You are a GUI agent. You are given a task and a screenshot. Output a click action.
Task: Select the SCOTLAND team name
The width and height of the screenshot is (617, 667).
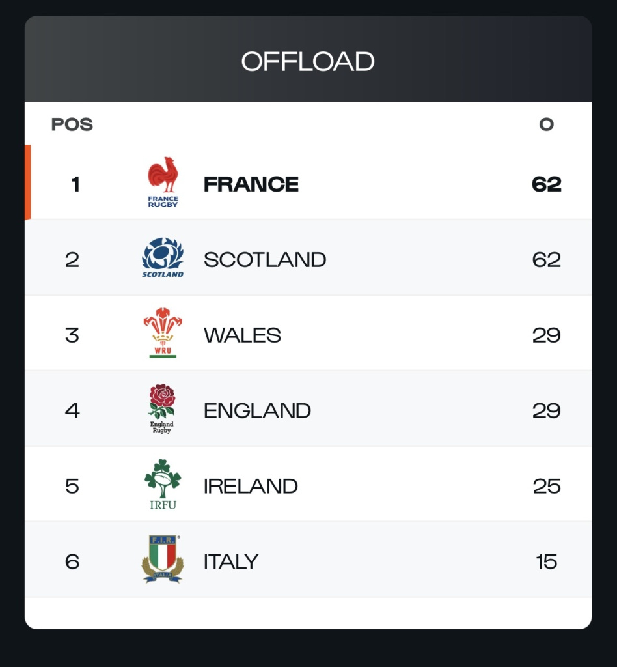coord(265,260)
